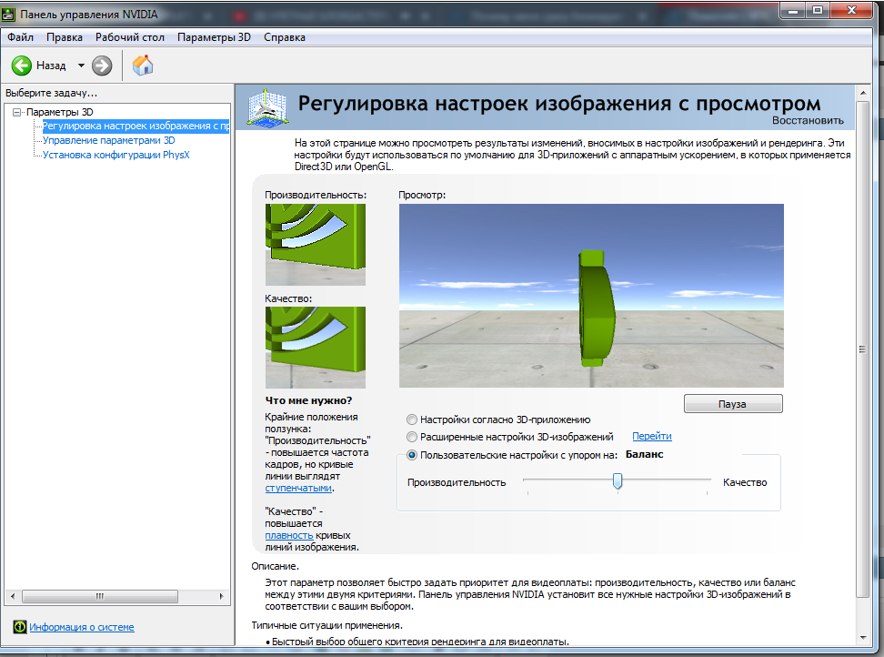Collapse the 'Параметры 3D' tree node
884x657 pixels.
[16, 112]
